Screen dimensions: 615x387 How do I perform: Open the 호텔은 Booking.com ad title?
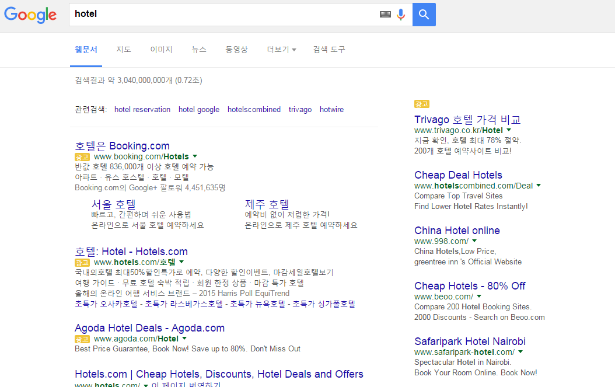pos(123,146)
